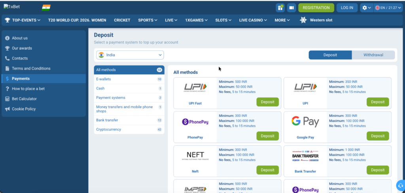
Task: Click the megaphone icon beside Cookie Policy
Action: tap(7, 109)
